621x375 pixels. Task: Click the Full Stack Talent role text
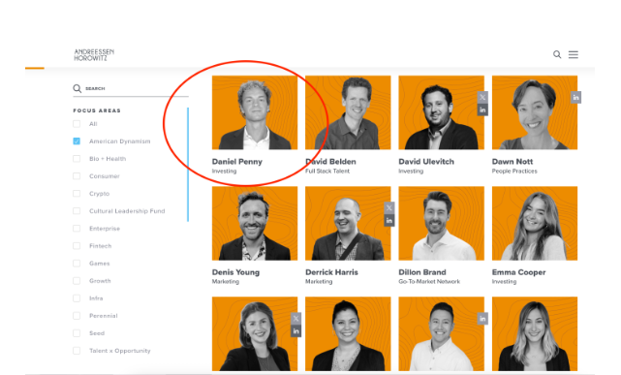click(327, 172)
